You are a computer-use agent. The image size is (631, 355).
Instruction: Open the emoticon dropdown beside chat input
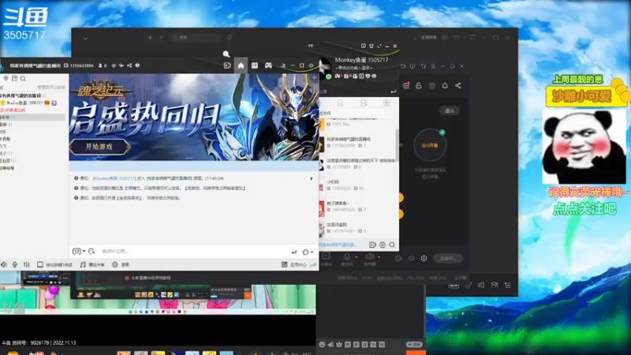point(78,251)
